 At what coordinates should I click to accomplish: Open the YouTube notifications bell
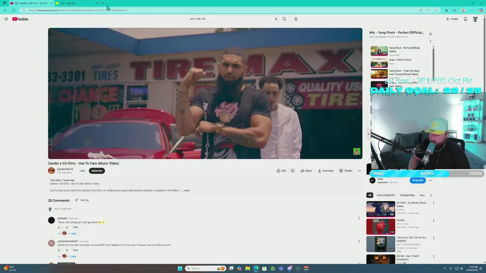465,19
